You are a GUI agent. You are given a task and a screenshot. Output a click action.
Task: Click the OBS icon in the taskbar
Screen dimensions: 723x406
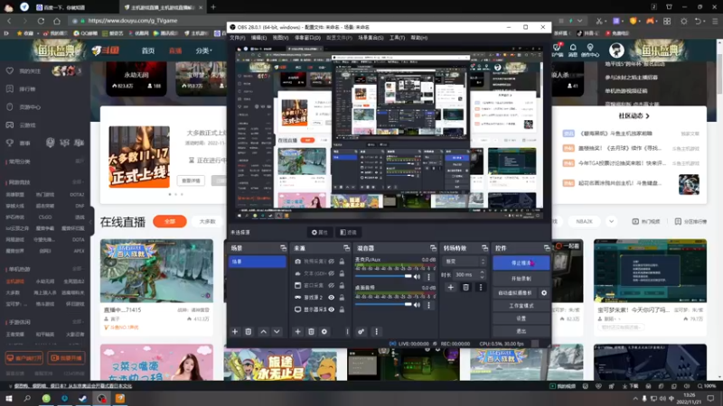[x=101, y=398]
